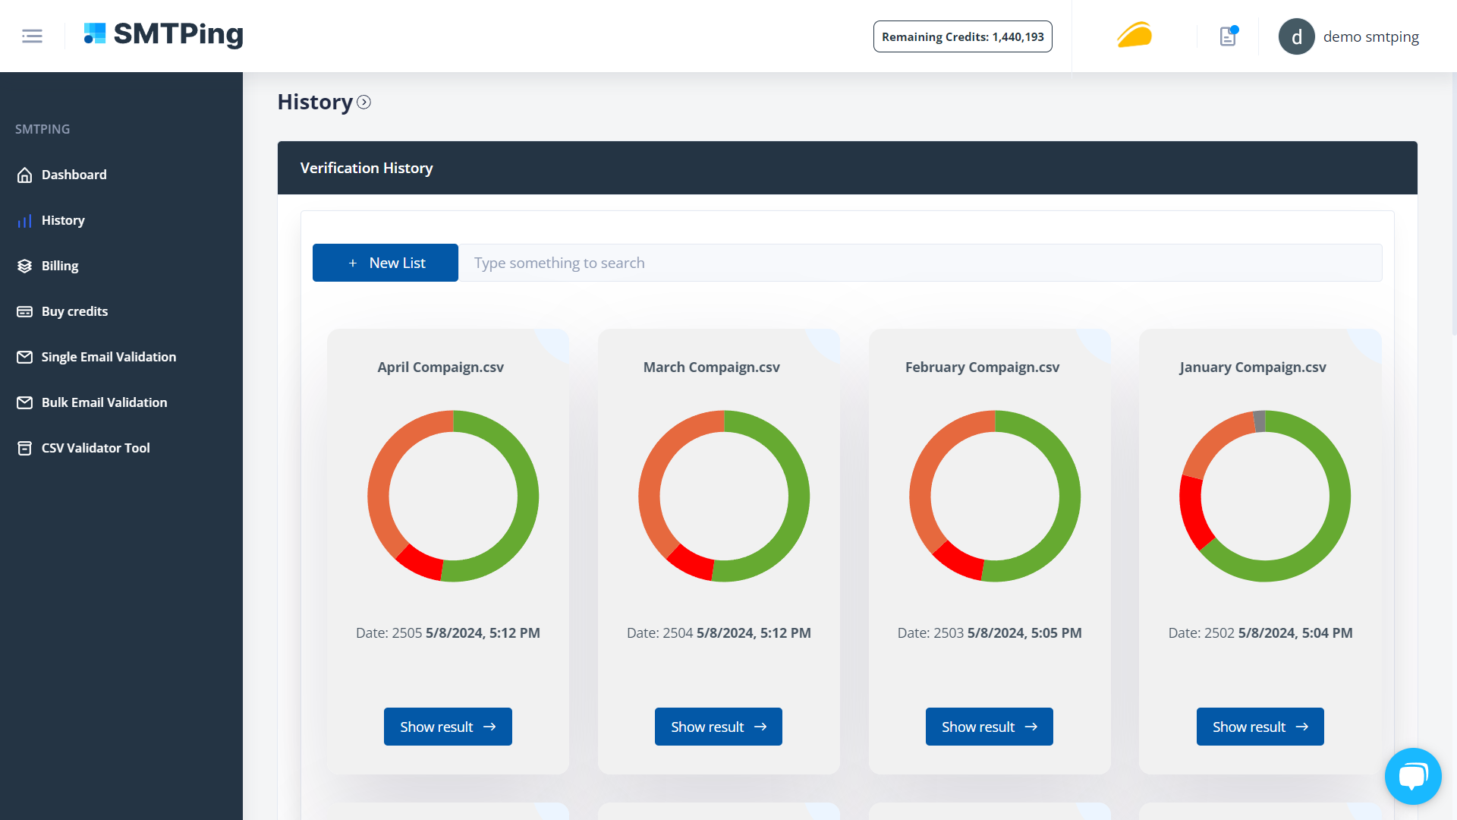1457x820 pixels.
Task: Click the search input field
Action: tap(920, 262)
